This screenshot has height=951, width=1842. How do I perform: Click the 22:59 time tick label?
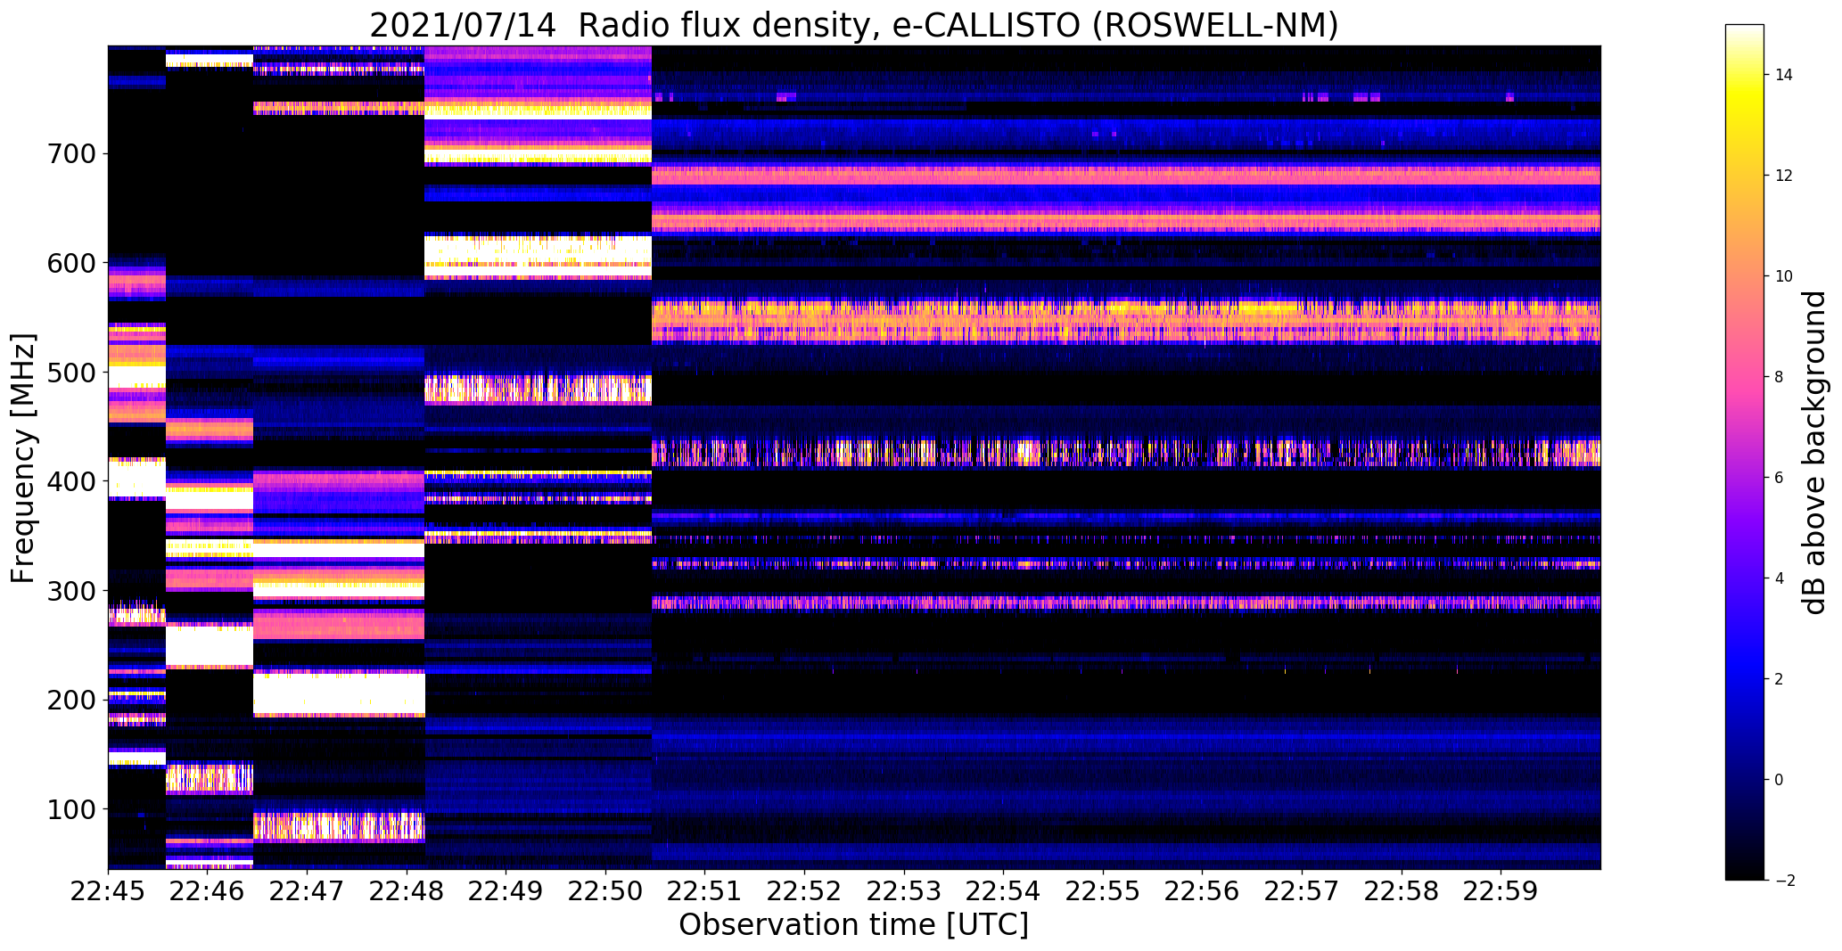1501,891
